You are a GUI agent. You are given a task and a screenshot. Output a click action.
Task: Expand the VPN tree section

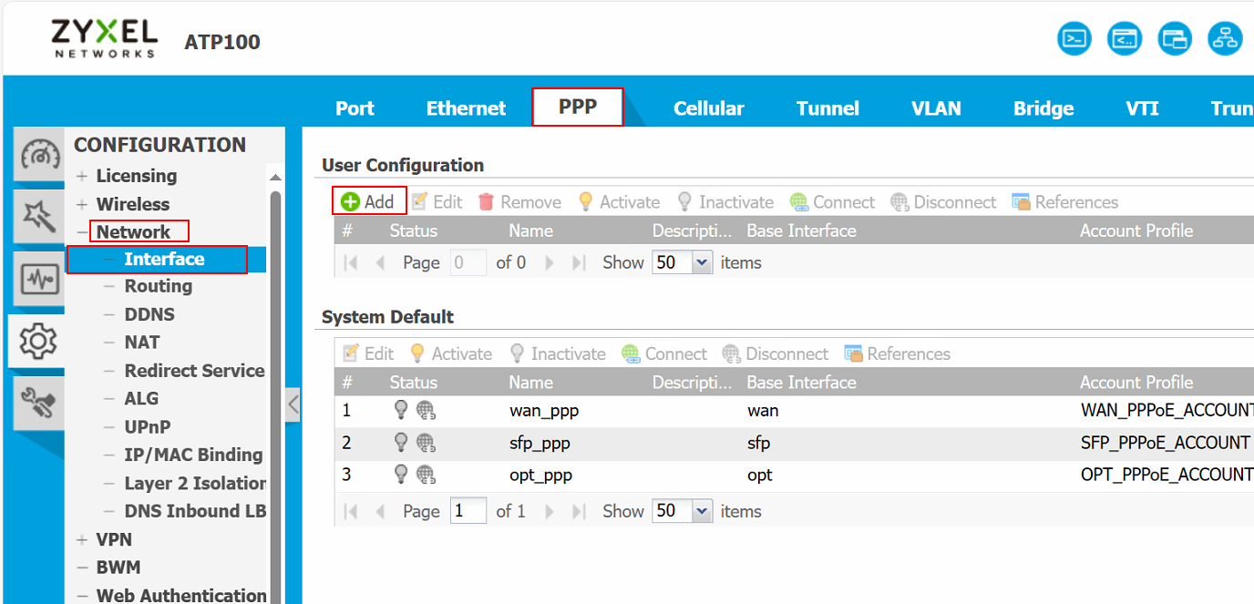coord(83,538)
